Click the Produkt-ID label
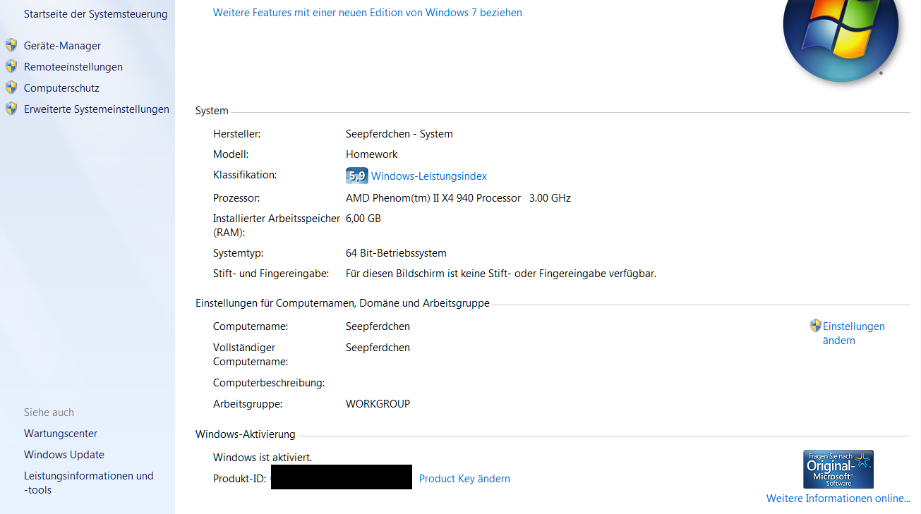Viewport: 921px width, 514px height. pyautogui.click(x=239, y=479)
